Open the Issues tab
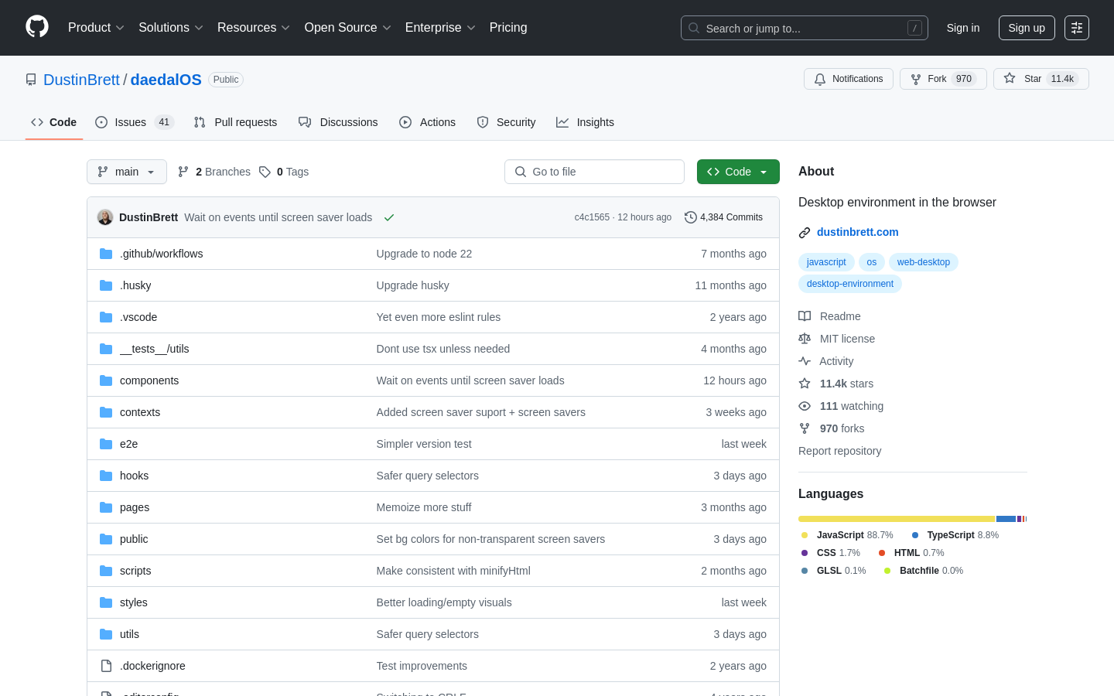1114x696 pixels. [135, 122]
